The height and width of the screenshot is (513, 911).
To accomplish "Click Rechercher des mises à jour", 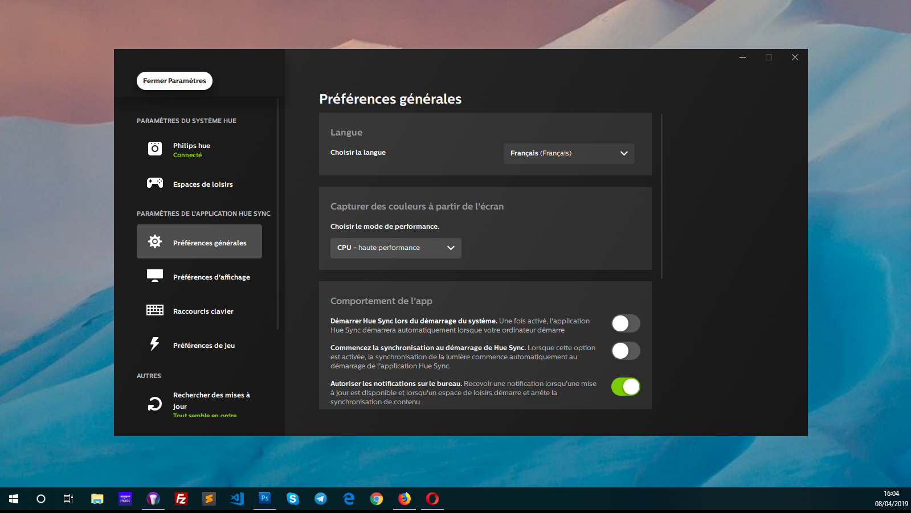I will [211, 400].
